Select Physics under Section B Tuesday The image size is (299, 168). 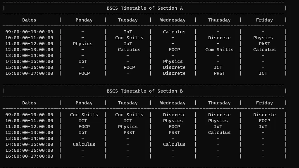tap(128, 127)
